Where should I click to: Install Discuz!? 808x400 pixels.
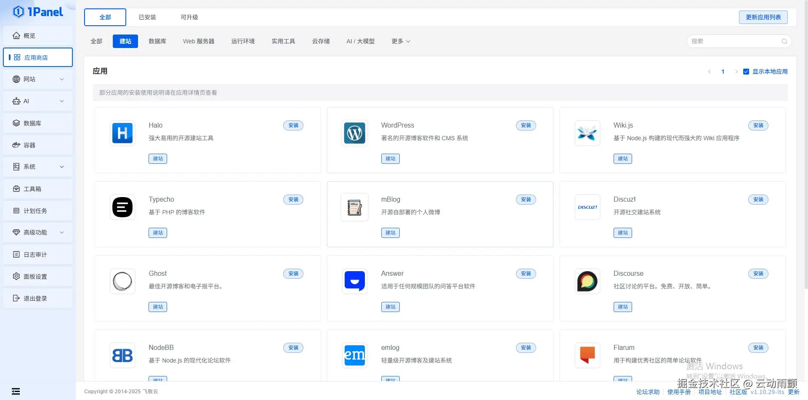pos(758,200)
